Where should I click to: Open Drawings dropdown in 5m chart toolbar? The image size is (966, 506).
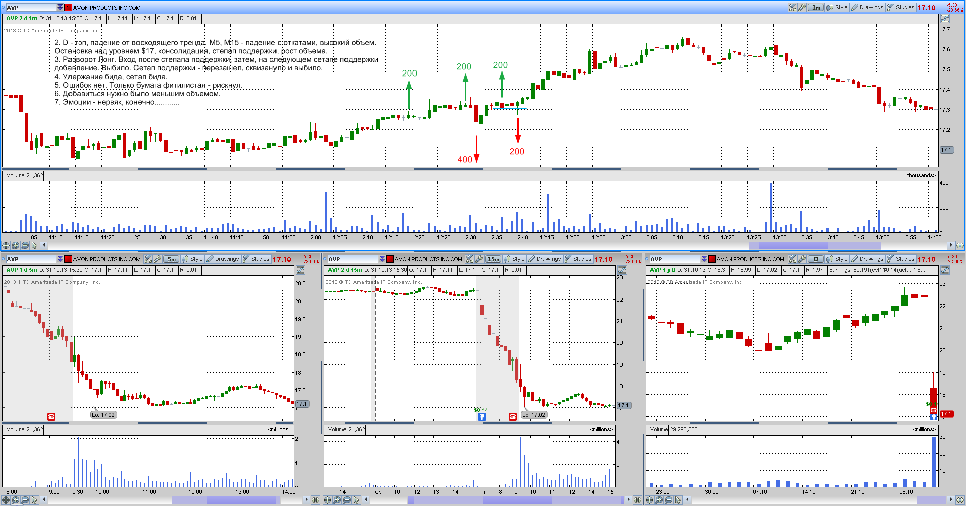(223, 259)
